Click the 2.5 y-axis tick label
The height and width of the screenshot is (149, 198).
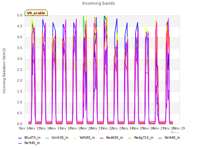click(x=19, y=70)
